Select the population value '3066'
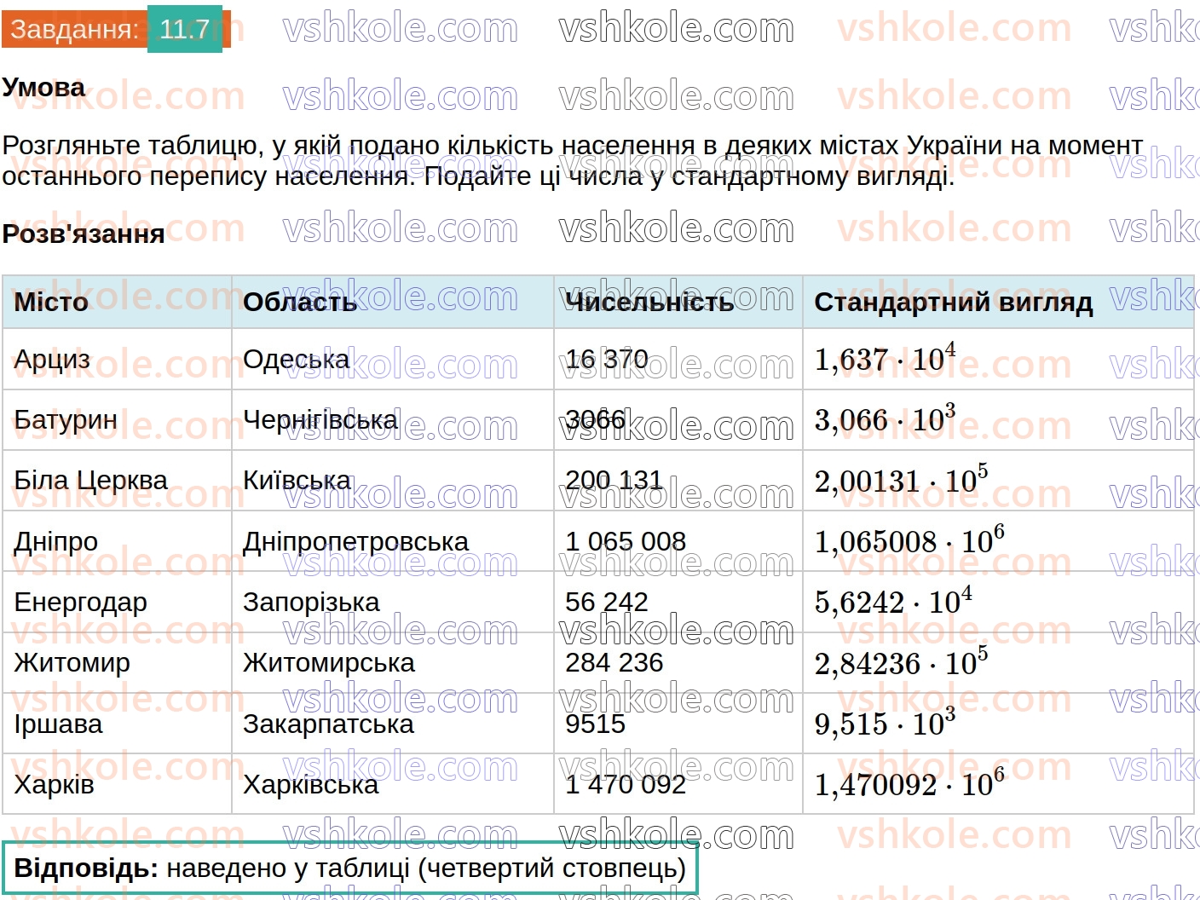Viewport: 1200px width, 900px height. coord(595,419)
